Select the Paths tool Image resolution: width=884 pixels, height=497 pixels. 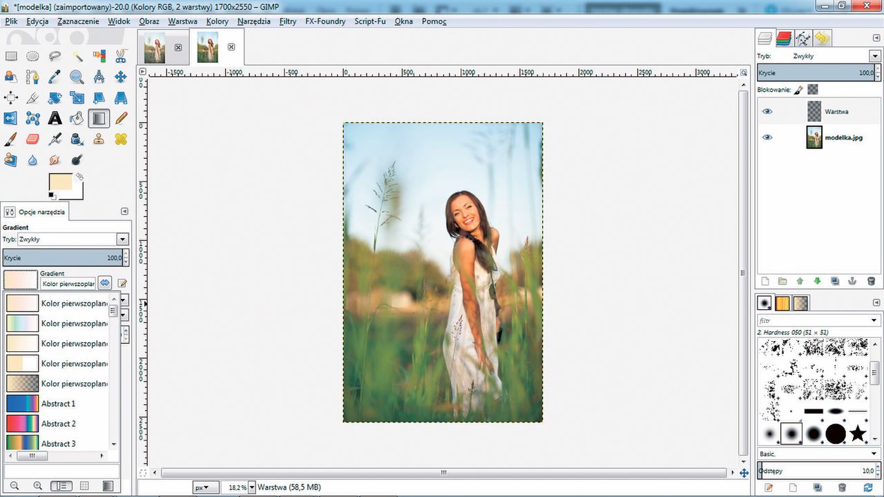tap(32, 77)
